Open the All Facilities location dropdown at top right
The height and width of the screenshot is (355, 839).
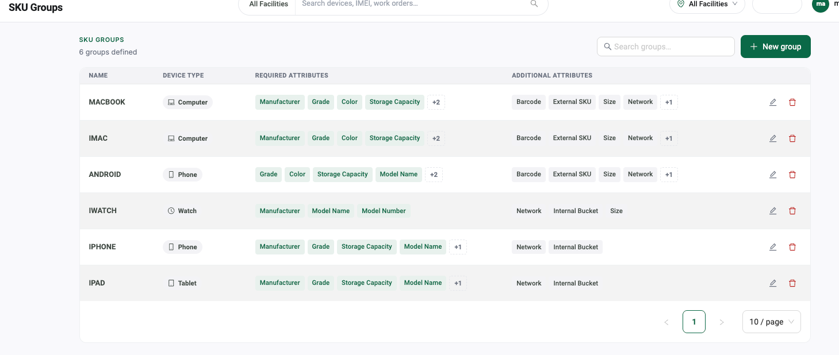coord(707,4)
